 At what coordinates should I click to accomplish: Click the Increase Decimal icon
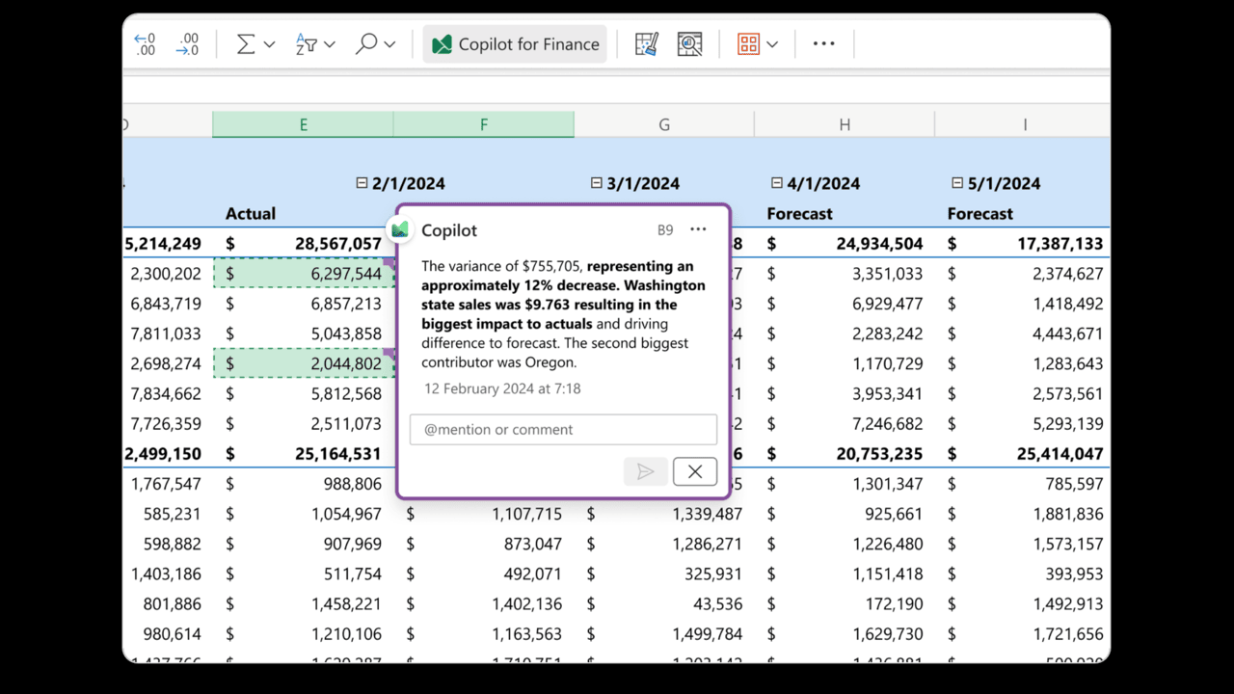click(x=145, y=44)
